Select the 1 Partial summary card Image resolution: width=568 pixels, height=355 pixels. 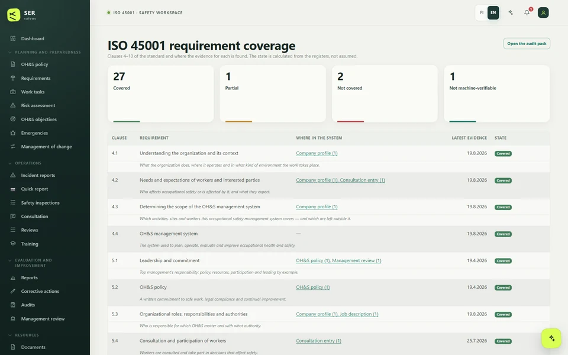coord(273,94)
